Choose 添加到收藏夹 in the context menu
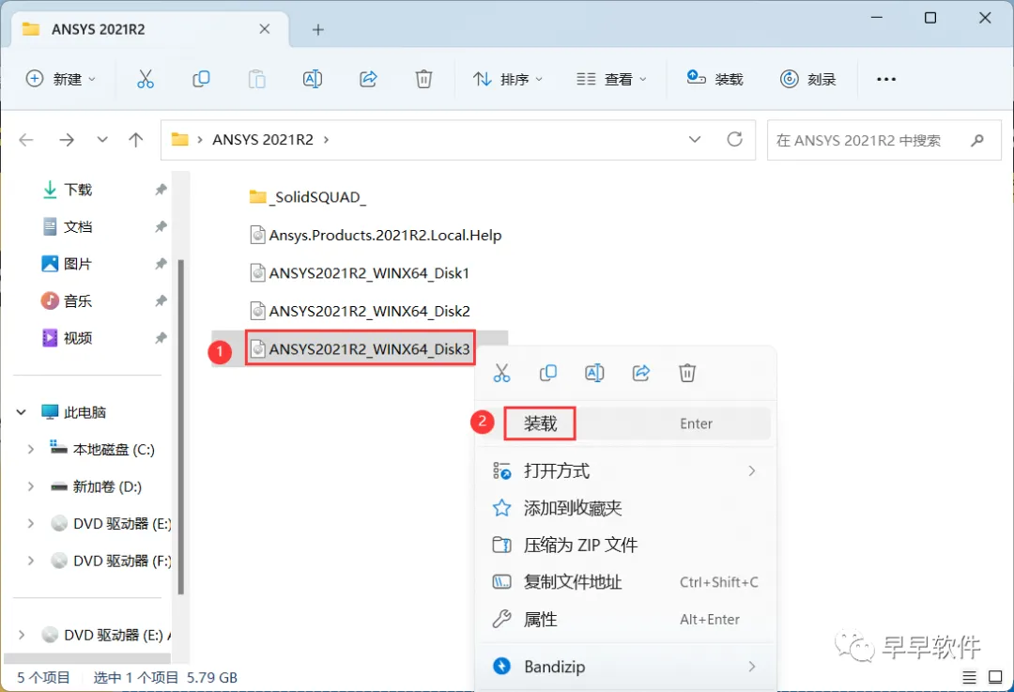Screen dimensions: 1014x692 pyautogui.click(x=625, y=508)
